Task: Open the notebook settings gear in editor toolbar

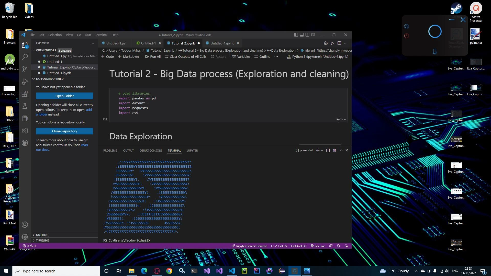Action: pos(326,43)
